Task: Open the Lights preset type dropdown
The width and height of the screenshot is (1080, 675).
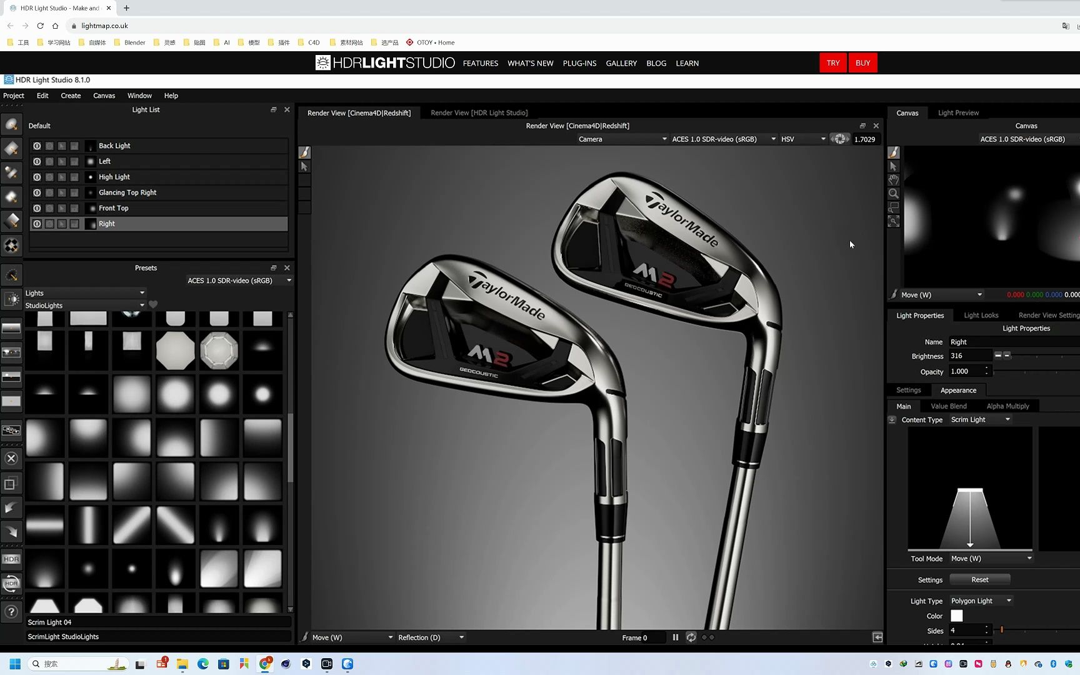Action: click(x=85, y=292)
